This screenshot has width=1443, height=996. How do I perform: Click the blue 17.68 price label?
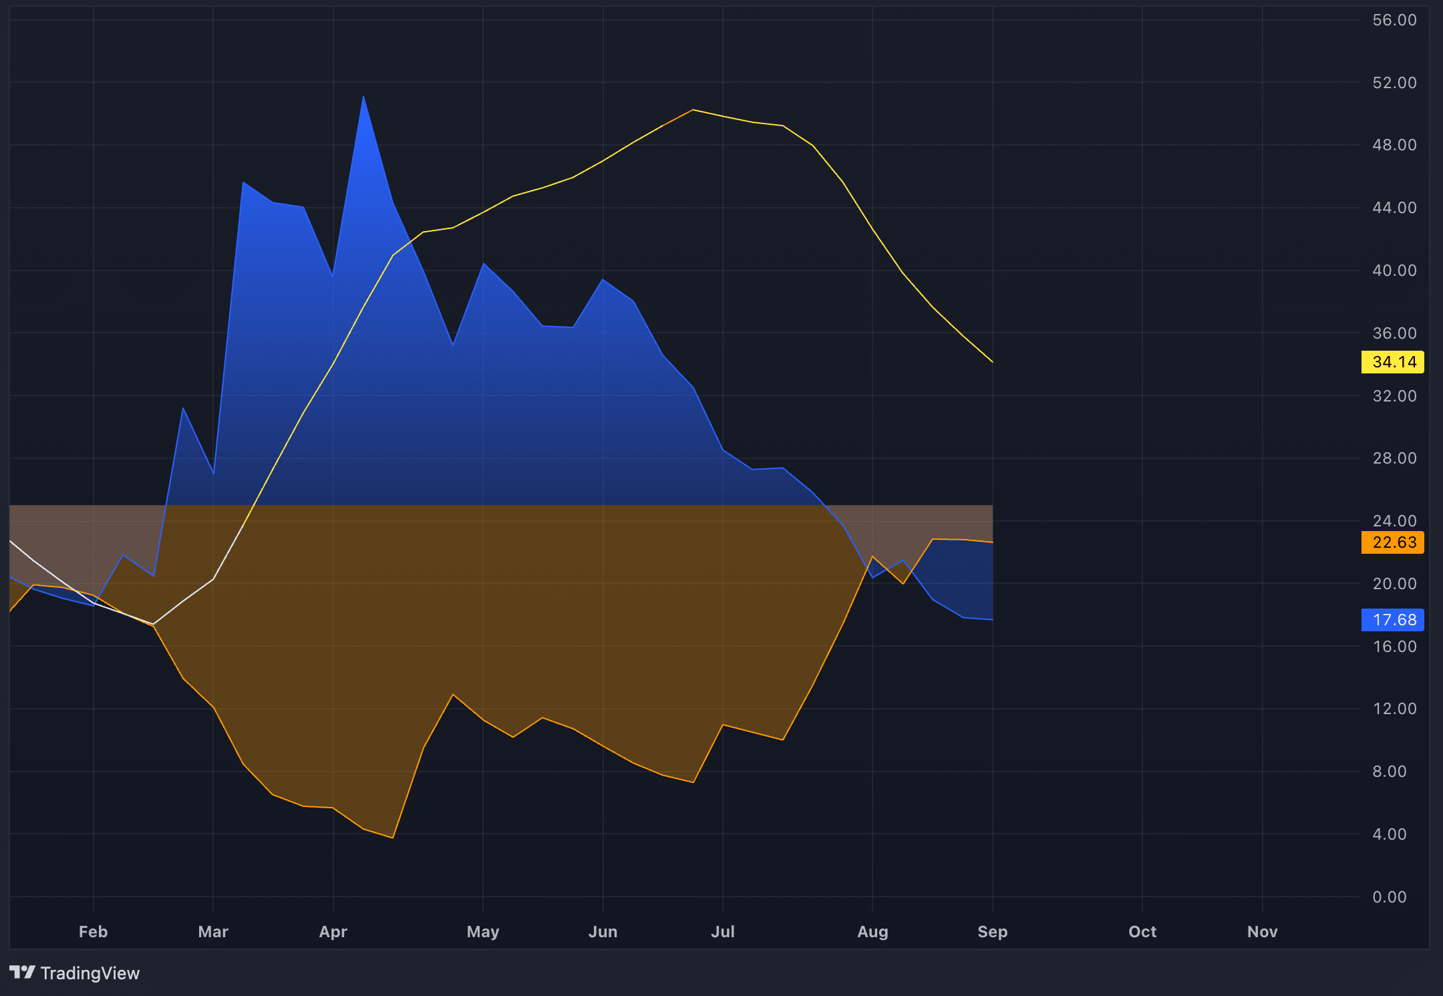click(1393, 620)
